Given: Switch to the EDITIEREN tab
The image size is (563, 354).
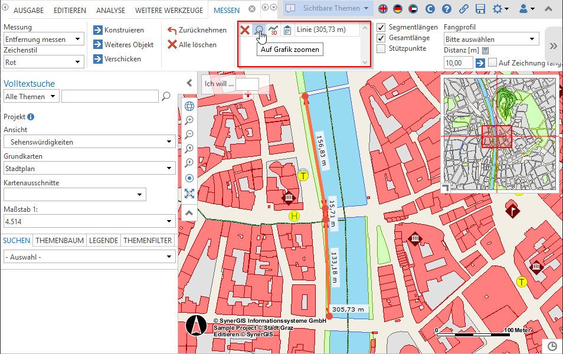Looking at the screenshot, I should pos(70,10).
